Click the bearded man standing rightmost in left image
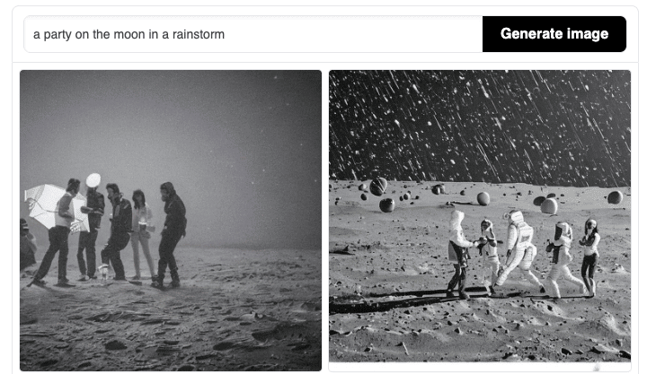The image size is (656, 374). pos(171,235)
